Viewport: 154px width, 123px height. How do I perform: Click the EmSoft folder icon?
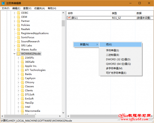(x=22, y=99)
